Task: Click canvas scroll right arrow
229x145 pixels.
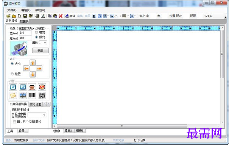Action: coord(218,126)
